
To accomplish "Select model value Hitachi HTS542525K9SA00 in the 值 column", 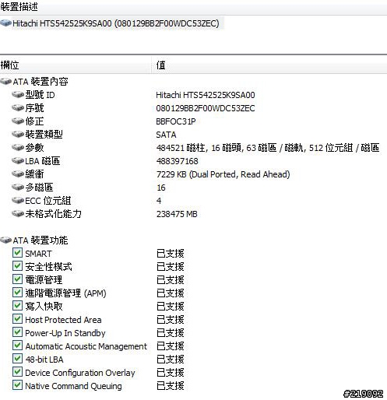I will tap(206, 95).
